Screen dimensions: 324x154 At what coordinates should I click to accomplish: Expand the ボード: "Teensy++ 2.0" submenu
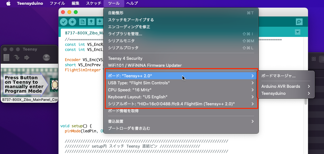pos(181,76)
